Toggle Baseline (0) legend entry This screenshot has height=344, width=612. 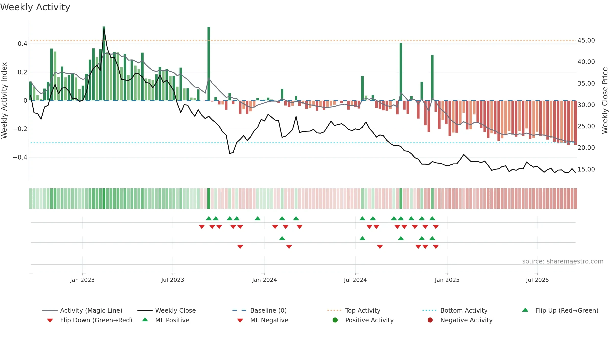(x=260, y=310)
